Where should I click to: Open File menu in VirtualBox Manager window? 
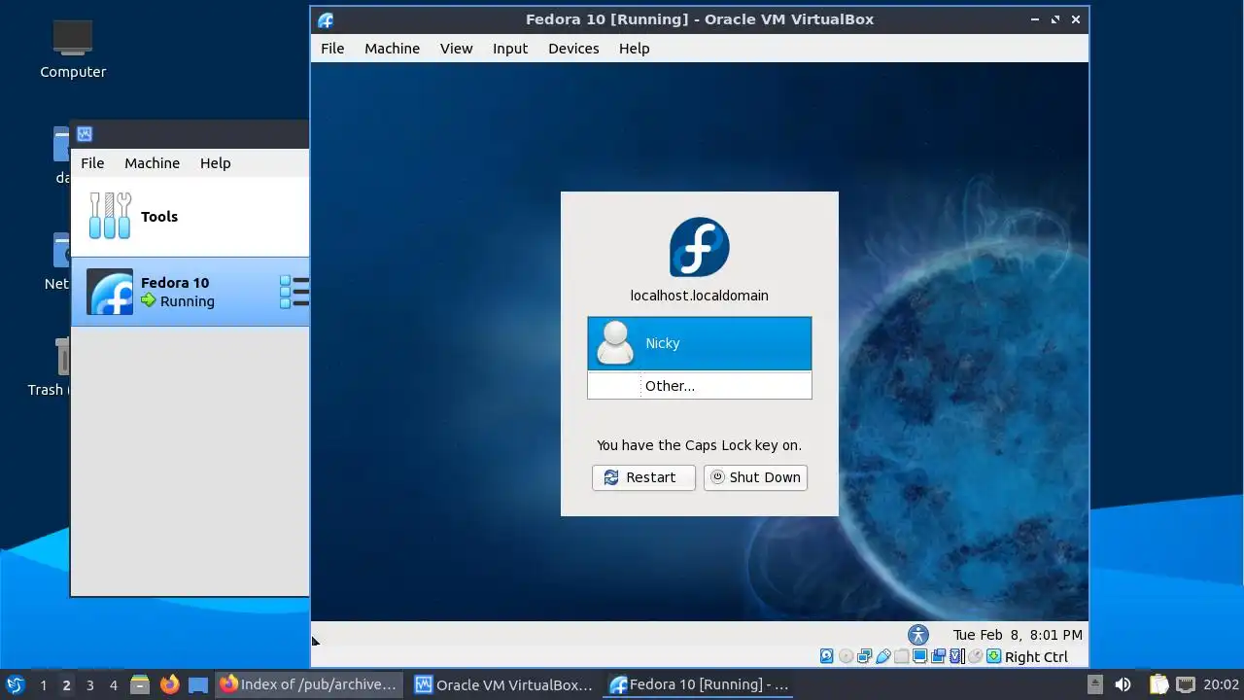pos(92,163)
